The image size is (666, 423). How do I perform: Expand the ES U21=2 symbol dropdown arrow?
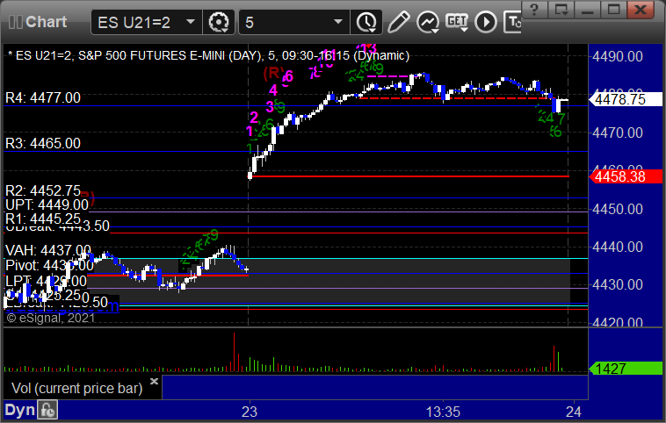[191, 21]
